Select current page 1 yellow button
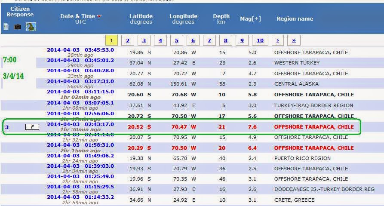Screen dimensions: 384x206 (111, 40)
